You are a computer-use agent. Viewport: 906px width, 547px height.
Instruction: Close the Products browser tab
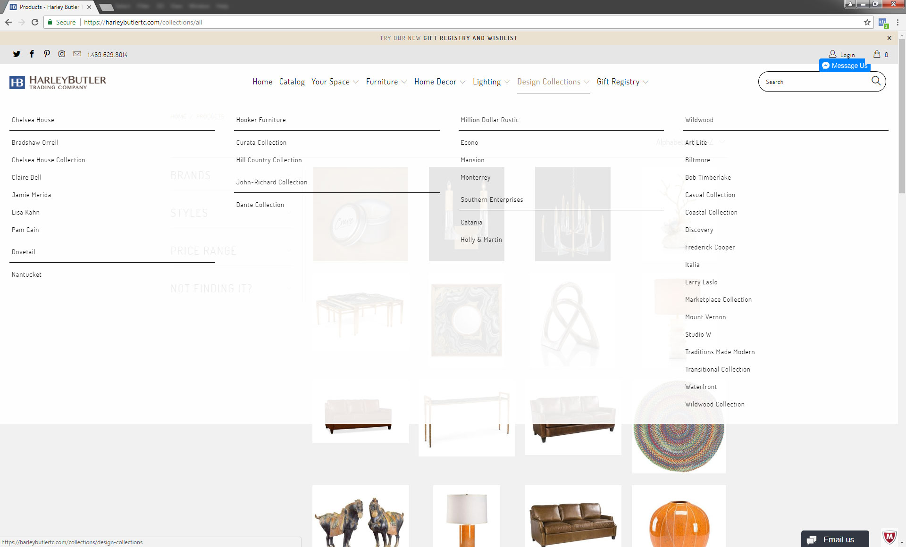coord(89,7)
